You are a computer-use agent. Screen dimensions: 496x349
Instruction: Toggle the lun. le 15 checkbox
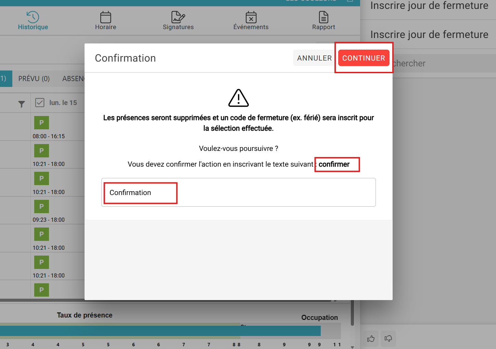40,103
